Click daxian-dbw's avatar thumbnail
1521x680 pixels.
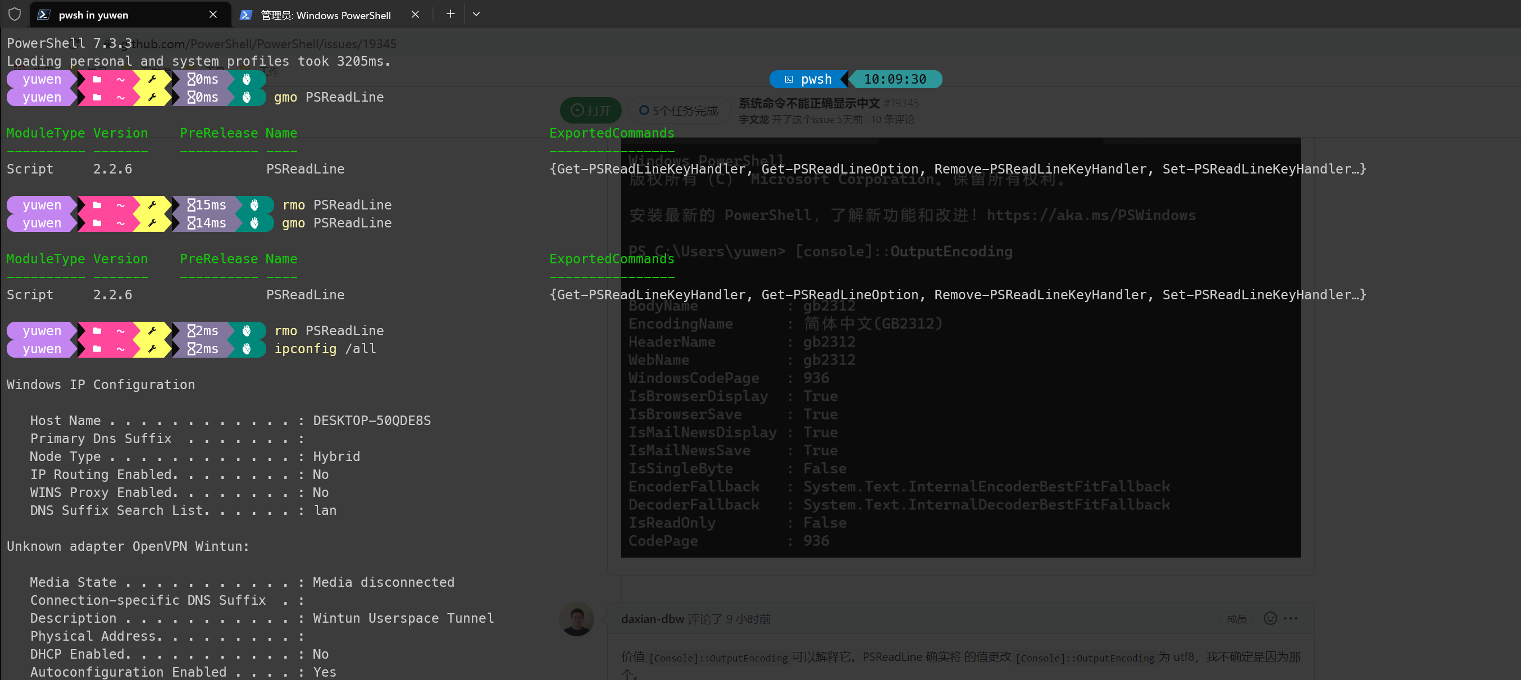coord(576,619)
